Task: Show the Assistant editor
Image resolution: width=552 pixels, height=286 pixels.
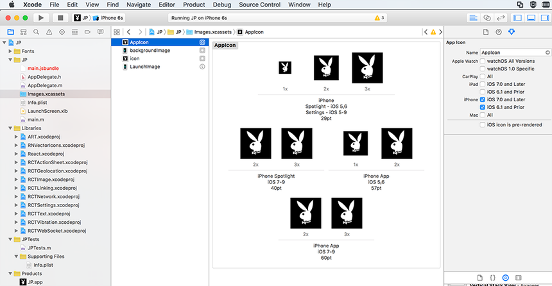Action: (x=487, y=18)
